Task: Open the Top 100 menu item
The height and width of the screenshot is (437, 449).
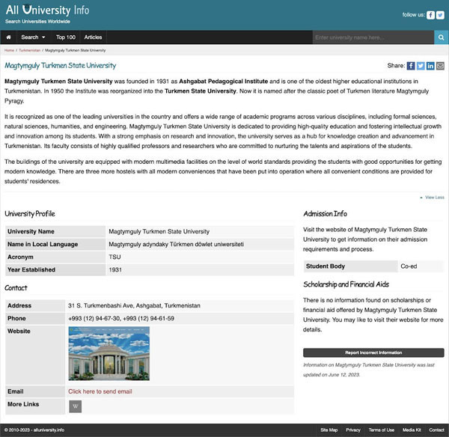Action: tap(66, 37)
